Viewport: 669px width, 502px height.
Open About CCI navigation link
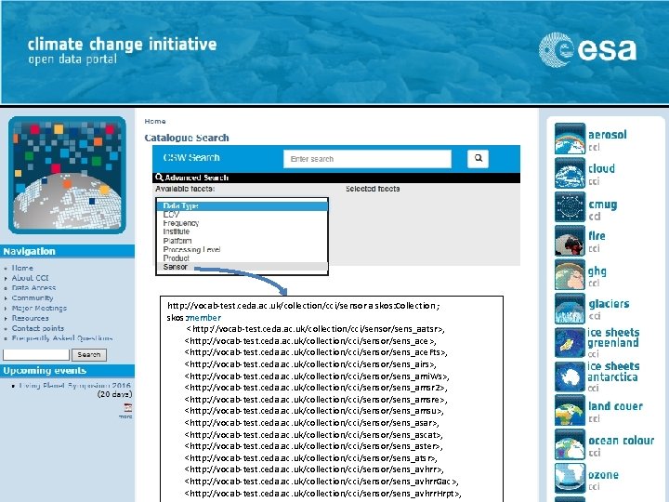coord(30,278)
